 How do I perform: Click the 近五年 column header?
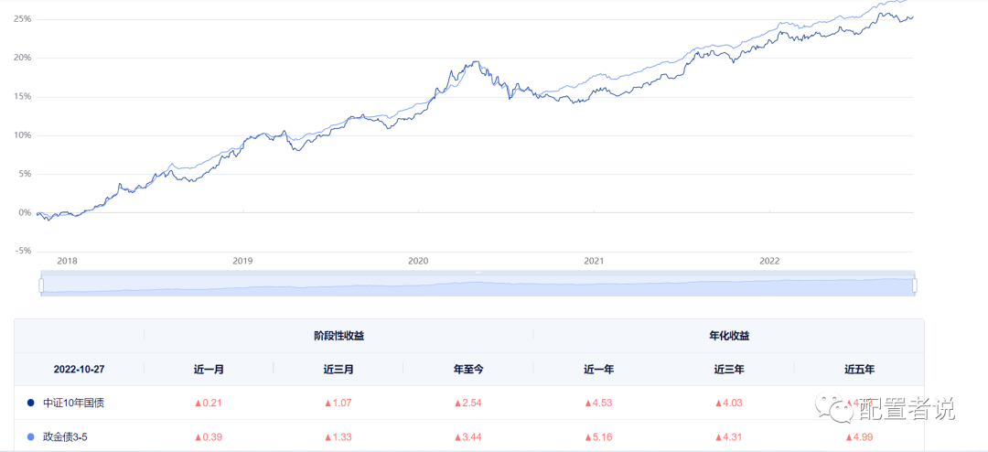pyautogui.click(x=859, y=370)
